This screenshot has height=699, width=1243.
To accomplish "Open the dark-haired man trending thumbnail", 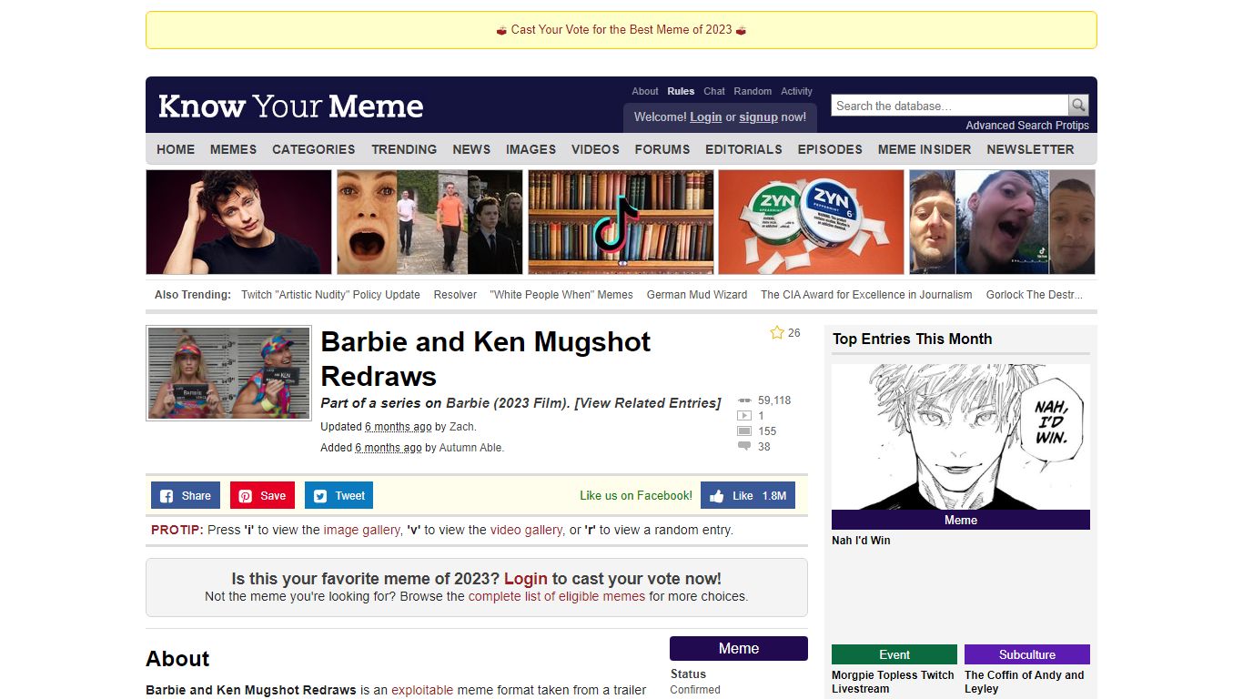I will point(239,222).
